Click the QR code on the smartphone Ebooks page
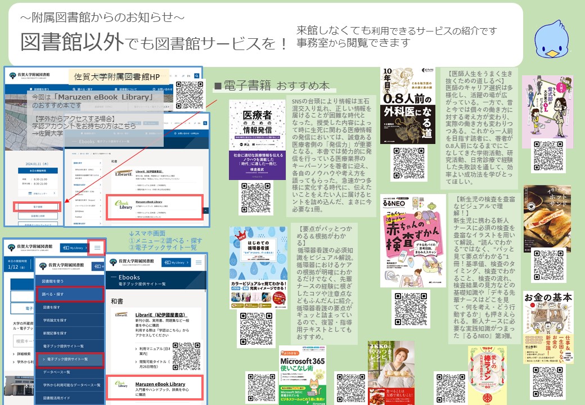The width and height of the screenshot is (585, 405). point(187,357)
